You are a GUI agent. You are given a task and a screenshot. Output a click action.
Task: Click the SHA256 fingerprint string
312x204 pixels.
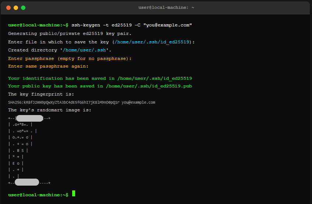click(64, 102)
